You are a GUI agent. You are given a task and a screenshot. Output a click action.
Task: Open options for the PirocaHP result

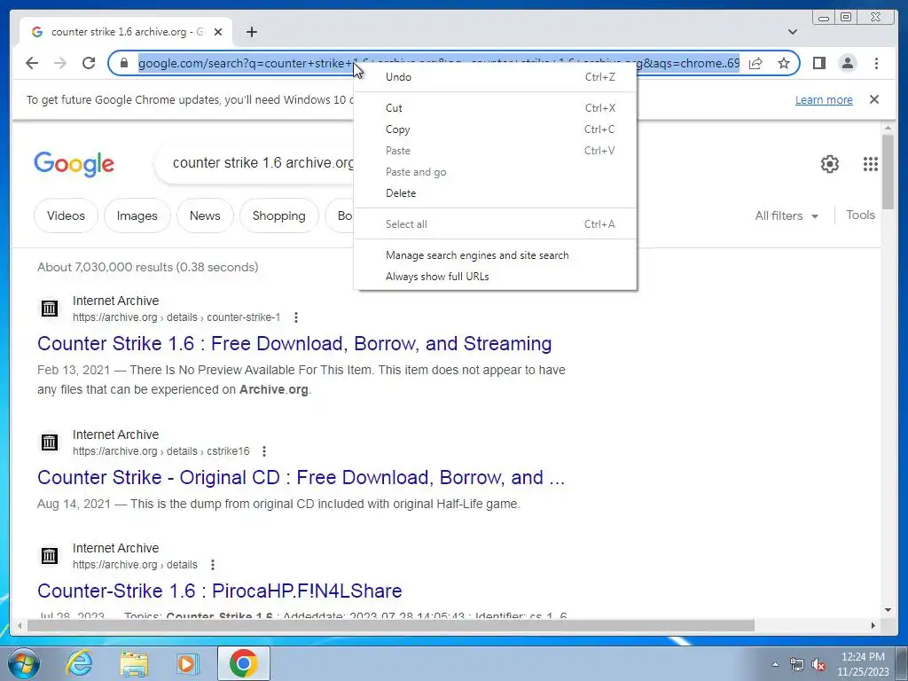point(213,565)
